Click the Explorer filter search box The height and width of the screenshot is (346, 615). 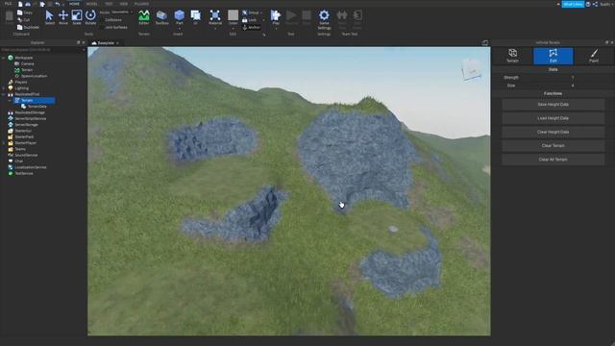(x=42, y=50)
